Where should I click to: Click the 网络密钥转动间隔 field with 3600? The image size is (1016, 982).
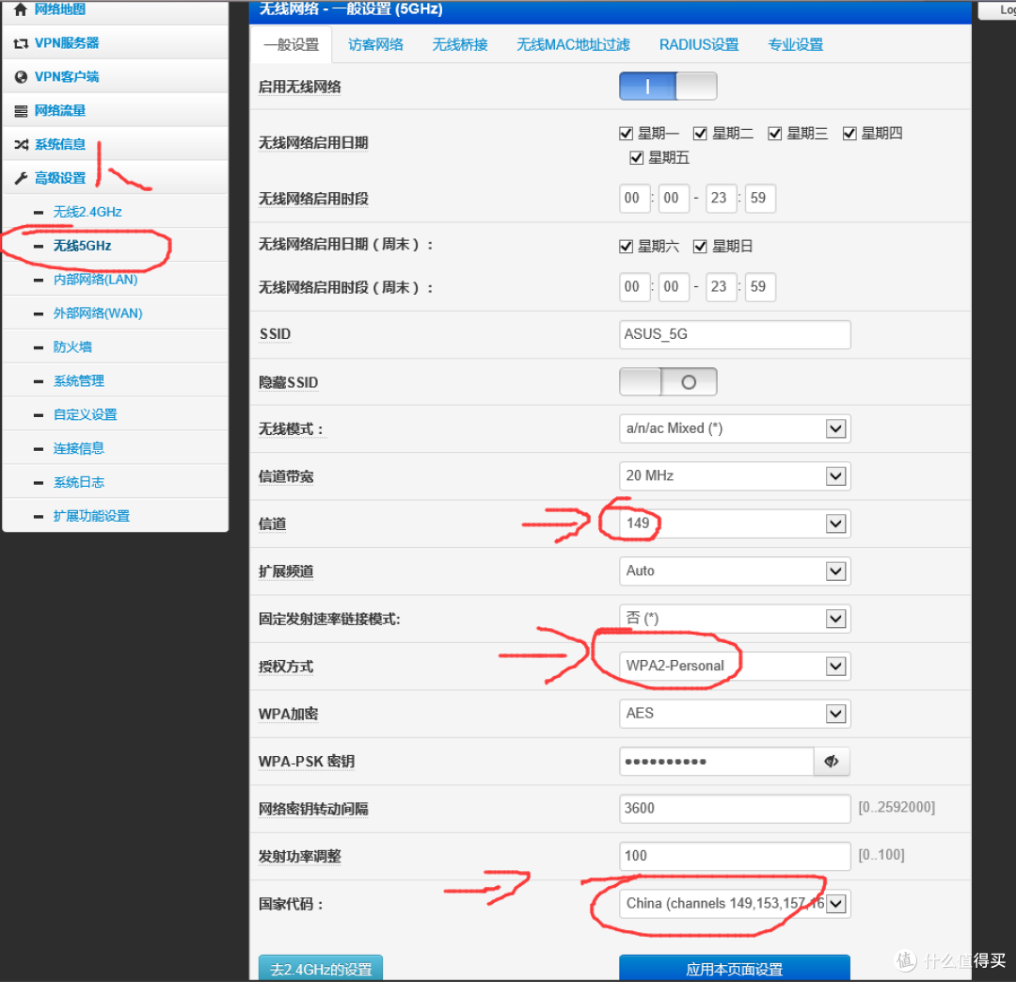coord(735,809)
